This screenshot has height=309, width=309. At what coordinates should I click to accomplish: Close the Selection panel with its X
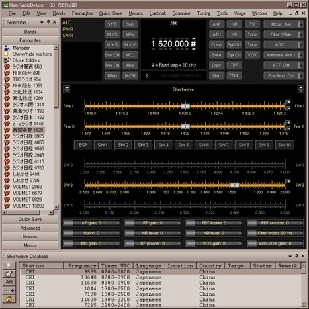(x=54, y=22)
